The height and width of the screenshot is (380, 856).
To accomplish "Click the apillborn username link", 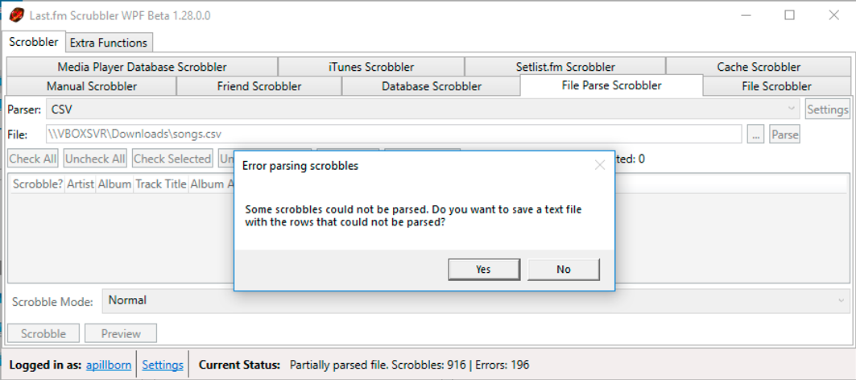I will (109, 365).
